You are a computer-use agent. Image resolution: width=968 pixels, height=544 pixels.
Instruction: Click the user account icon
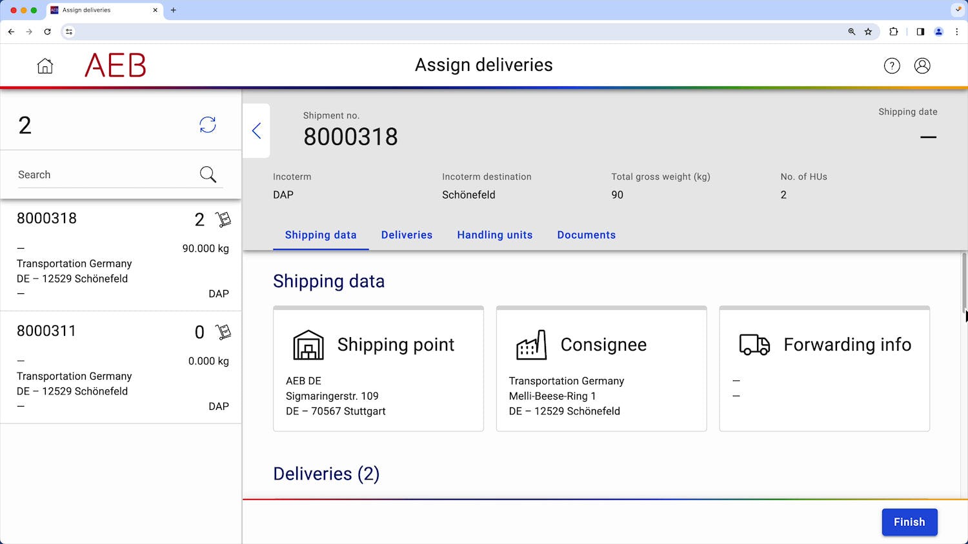(x=922, y=65)
